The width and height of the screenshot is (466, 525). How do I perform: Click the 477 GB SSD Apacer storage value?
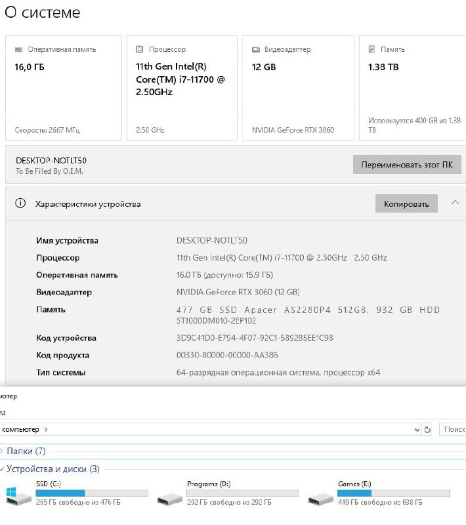coord(308,315)
